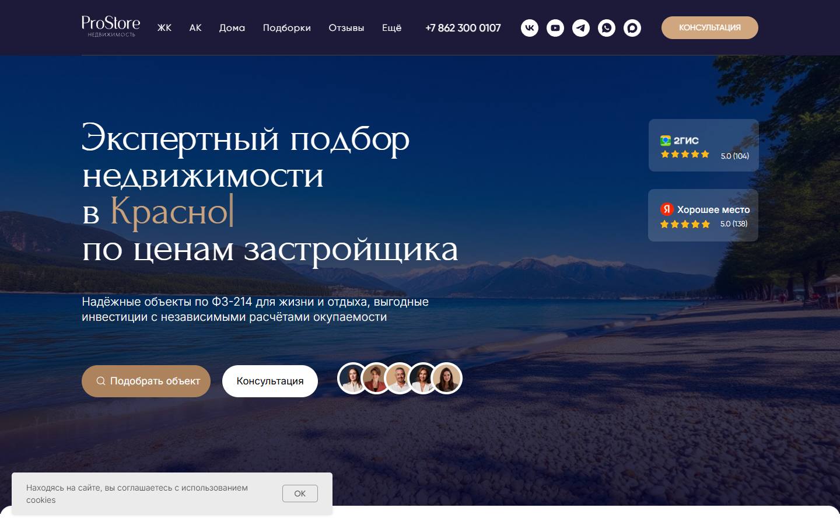Click the gold КОНСУЛЬТАЦИЯ header button
Viewport: 840px width, 525px height.
pyautogui.click(x=710, y=28)
